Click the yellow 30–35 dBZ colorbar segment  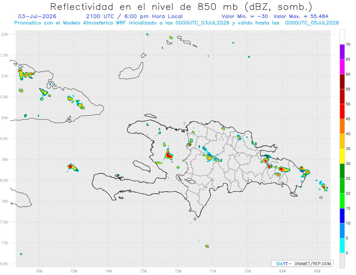[x=342, y=156]
